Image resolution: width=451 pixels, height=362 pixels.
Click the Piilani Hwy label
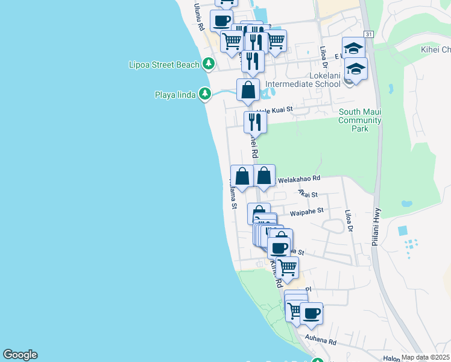coord(376,227)
